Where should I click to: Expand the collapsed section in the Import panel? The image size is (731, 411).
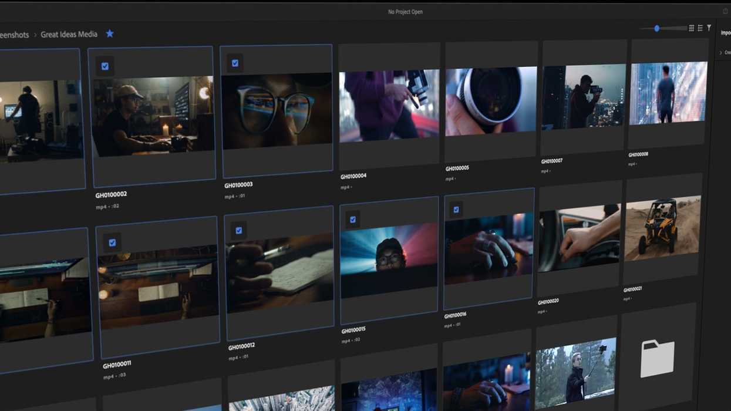click(721, 53)
